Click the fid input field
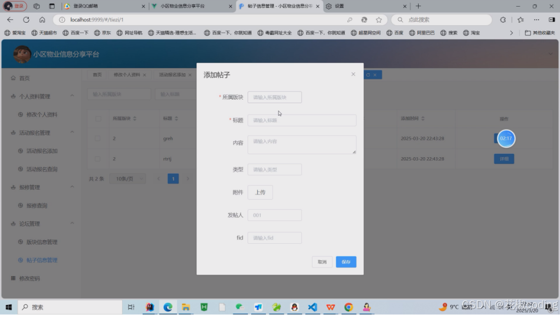The image size is (560, 315). [274, 238]
